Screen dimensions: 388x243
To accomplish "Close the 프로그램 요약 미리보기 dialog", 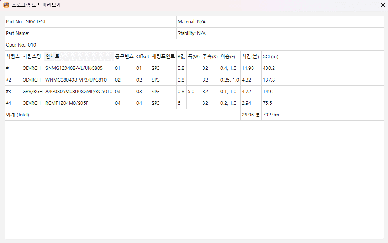I will (x=383, y=5).
